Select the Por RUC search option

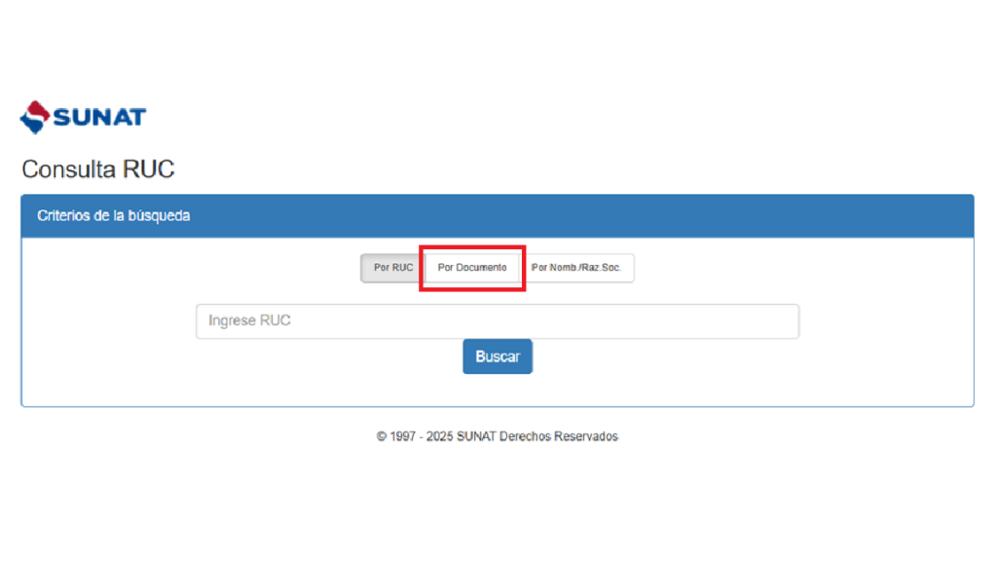[x=393, y=268]
